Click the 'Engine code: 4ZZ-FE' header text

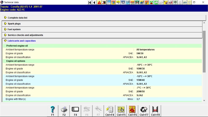12,10
